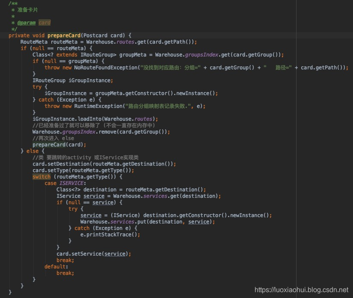Click the prepareCard method name in declaration
Viewport: 353px width, 298px height.
(x=64, y=36)
